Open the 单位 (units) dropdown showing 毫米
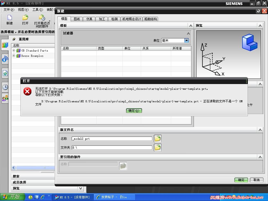Image resolution: width=268 pixels, height=201 pixels. pyautogui.click(x=186, y=41)
